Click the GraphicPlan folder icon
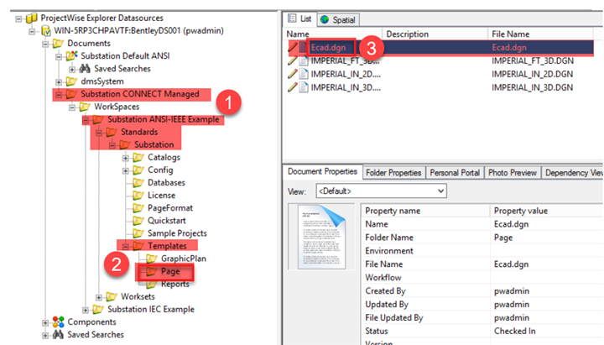This screenshot has height=345, width=604. pyautogui.click(x=152, y=259)
